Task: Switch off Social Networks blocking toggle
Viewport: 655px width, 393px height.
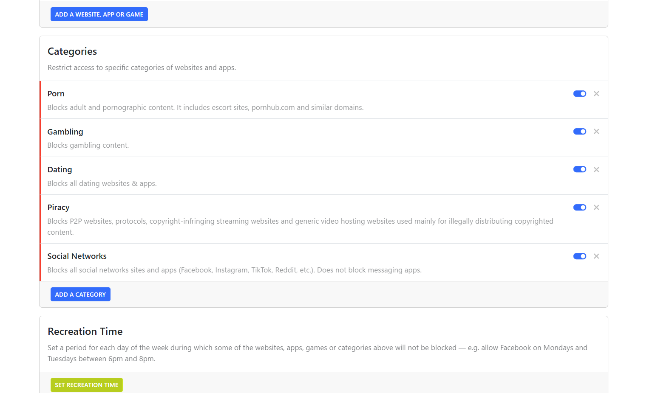Action: pyautogui.click(x=579, y=256)
